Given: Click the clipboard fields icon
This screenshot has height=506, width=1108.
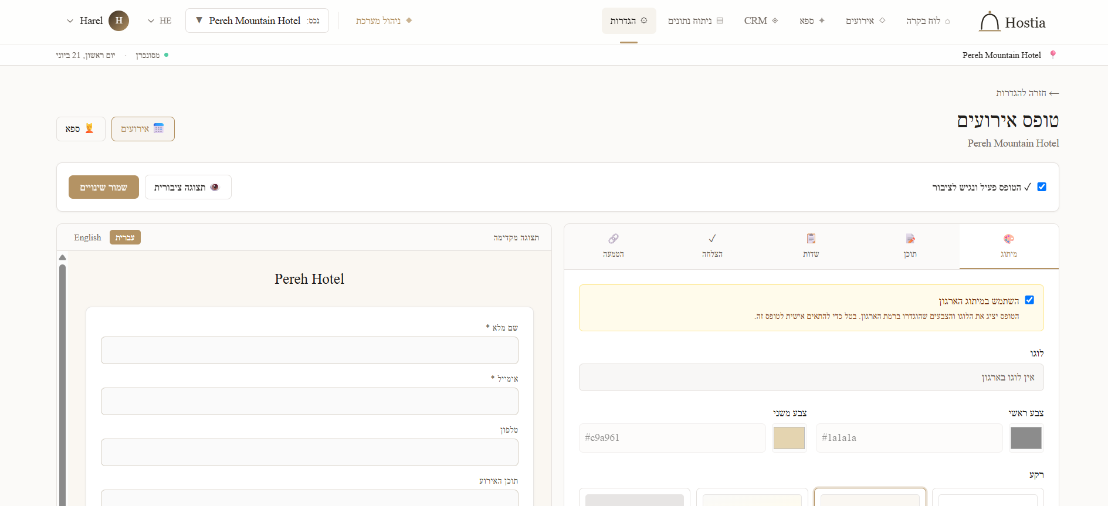Looking at the screenshot, I should [x=811, y=238].
